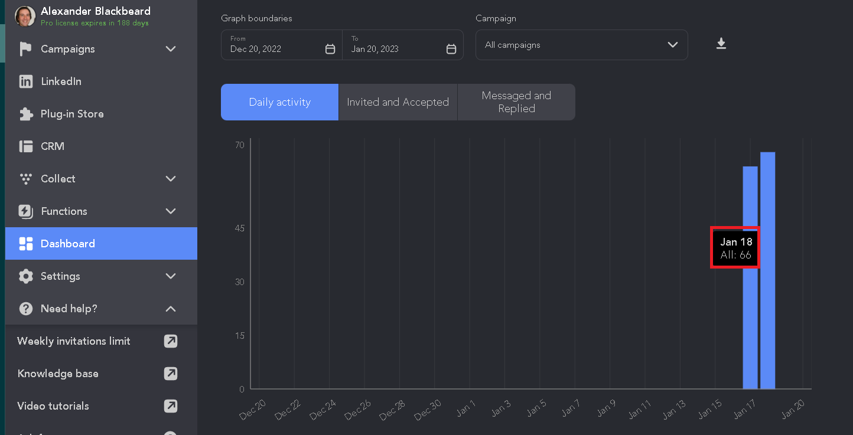Click Alexander Blackbeard's profile avatar

tap(25, 16)
